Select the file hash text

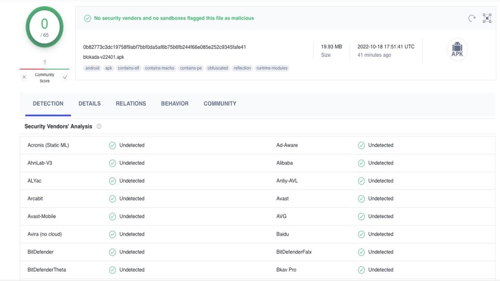point(165,47)
